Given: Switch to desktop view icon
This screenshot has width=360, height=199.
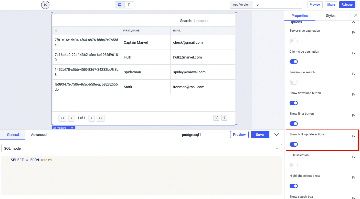Looking at the screenshot, I should click(x=120, y=5).
